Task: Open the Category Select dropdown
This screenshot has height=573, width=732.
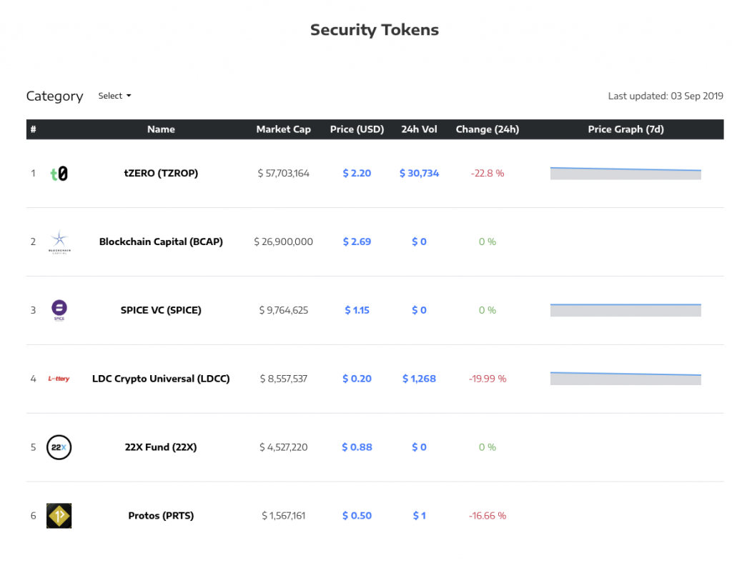Action: click(x=114, y=96)
